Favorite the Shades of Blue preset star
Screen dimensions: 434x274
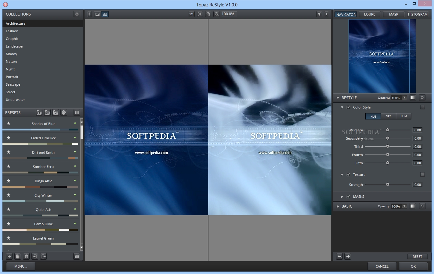9,123
